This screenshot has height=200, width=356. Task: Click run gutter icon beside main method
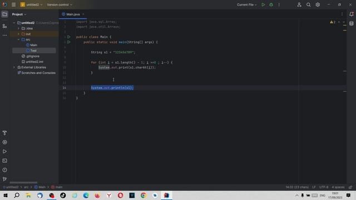pyautogui.click(x=69, y=42)
